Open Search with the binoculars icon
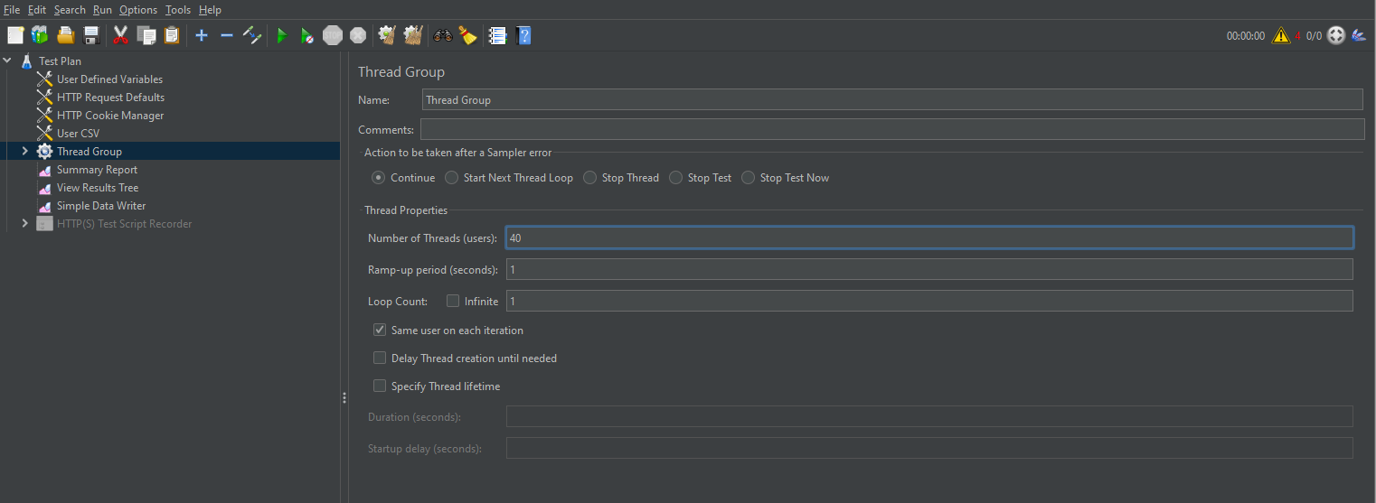 (x=443, y=35)
